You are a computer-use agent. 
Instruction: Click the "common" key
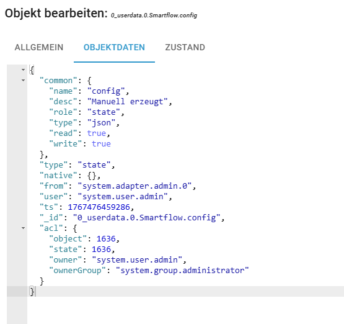click(x=58, y=81)
